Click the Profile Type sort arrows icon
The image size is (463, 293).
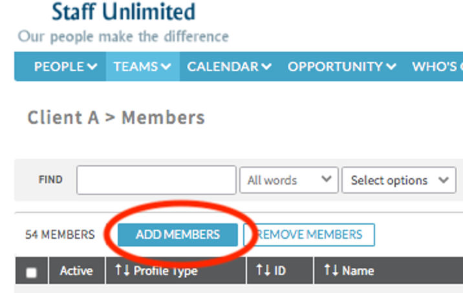[x=122, y=270]
